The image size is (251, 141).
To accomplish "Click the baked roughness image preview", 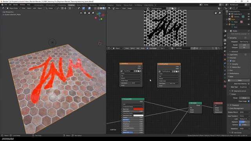I will pyautogui.click(x=165, y=28).
